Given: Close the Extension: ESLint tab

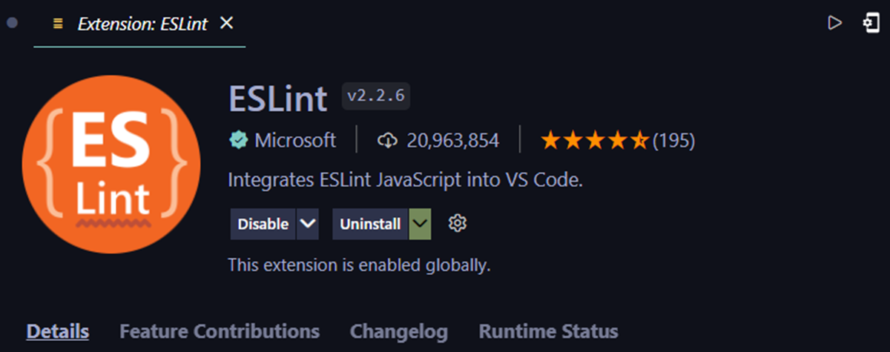Looking at the screenshot, I should click(227, 24).
